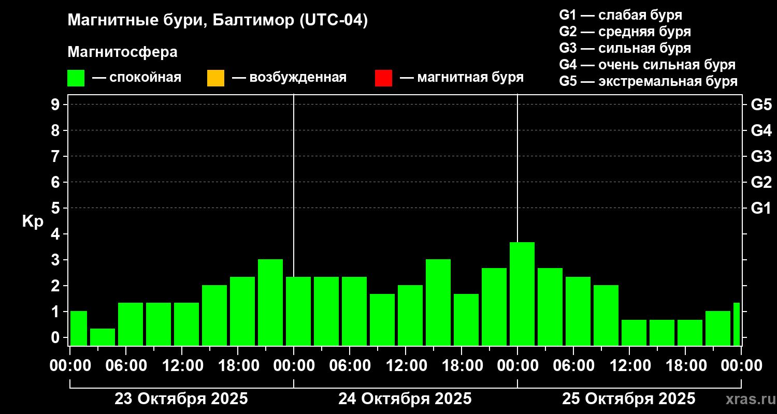Select the tallest bar at 25 October midnight

(x=522, y=294)
